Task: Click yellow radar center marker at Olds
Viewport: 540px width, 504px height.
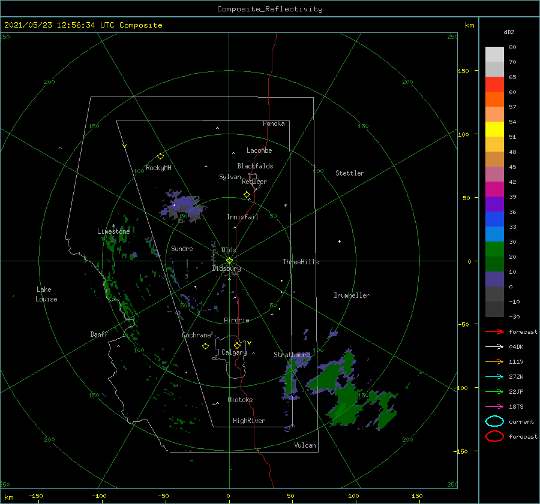Action: [x=229, y=261]
